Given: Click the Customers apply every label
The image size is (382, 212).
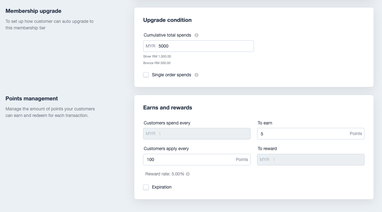Looking at the screenshot, I should point(166,149).
